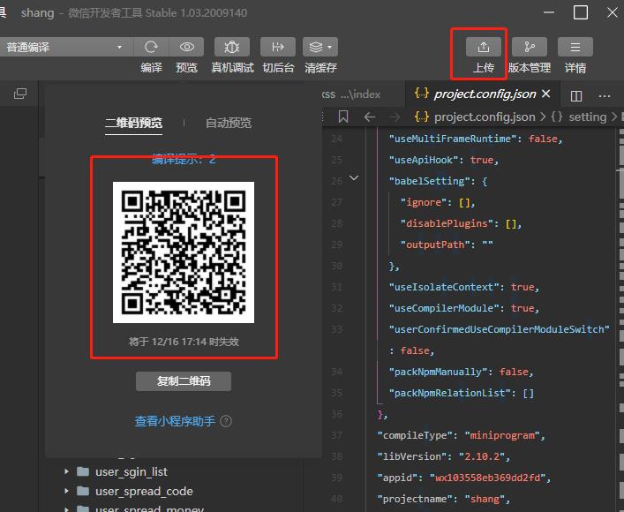Open the 详情 details hamburger icon
Screen dimensions: 624x512
coord(575,48)
